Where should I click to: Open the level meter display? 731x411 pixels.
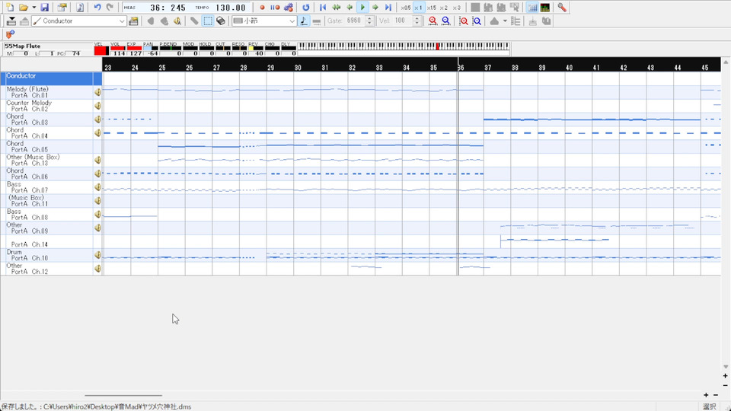pos(544,8)
